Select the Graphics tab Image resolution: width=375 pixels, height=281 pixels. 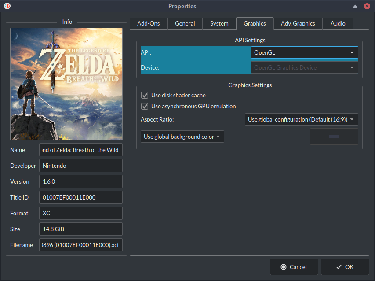pyautogui.click(x=255, y=23)
